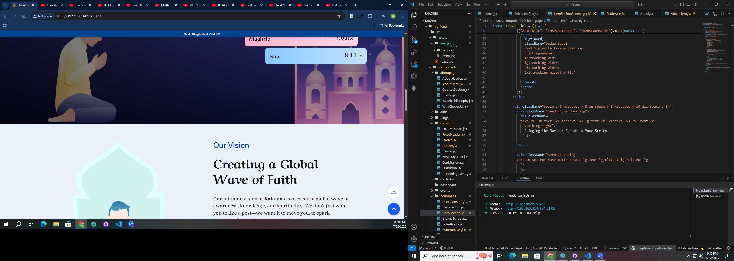Open the Run menu
Image resolution: width=734 pixels, height=261 pixels.
(477, 5)
